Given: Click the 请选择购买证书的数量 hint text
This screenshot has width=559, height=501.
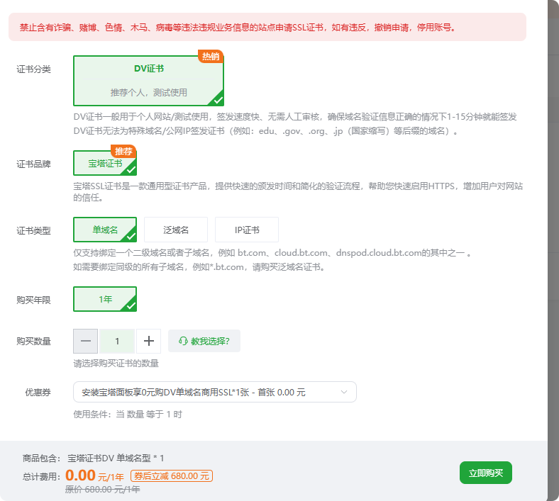Looking at the screenshot, I should pos(116,364).
